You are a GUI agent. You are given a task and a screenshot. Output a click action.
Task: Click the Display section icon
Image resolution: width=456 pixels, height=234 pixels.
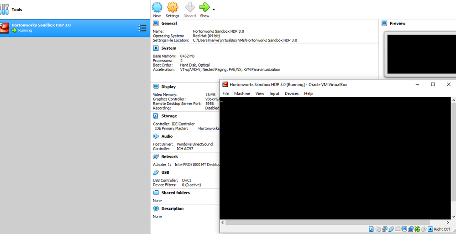point(156,87)
